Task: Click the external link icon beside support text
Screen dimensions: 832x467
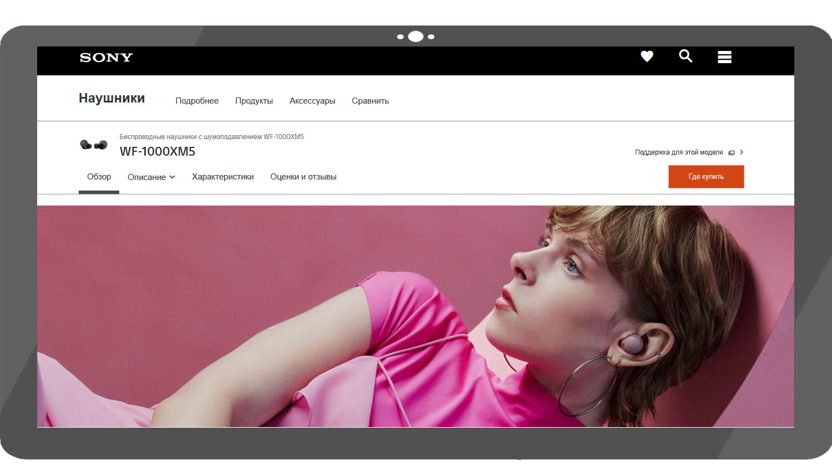Action: [732, 153]
